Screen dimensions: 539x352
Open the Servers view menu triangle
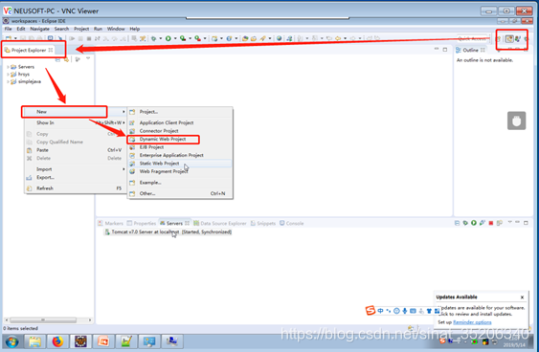(509, 222)
